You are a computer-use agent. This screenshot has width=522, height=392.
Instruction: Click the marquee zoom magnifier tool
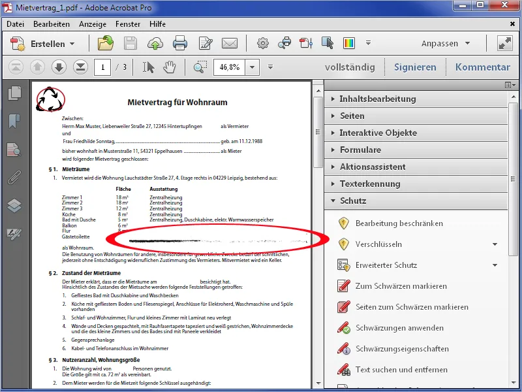pyautogui.click(x=200, y=67)
